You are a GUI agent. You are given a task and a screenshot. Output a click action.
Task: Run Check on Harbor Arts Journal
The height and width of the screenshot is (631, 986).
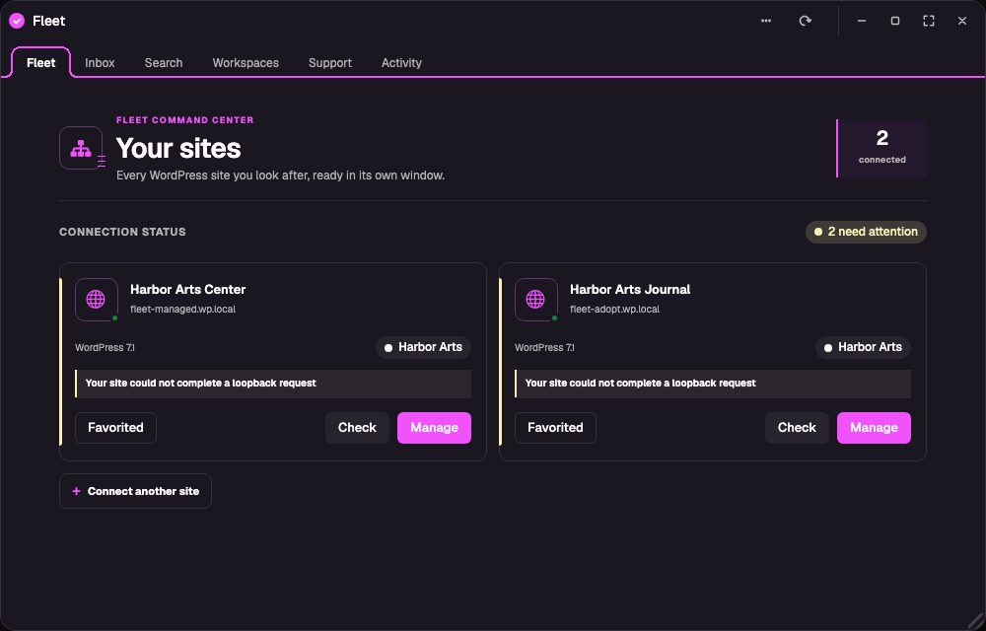tap(797, 428)
